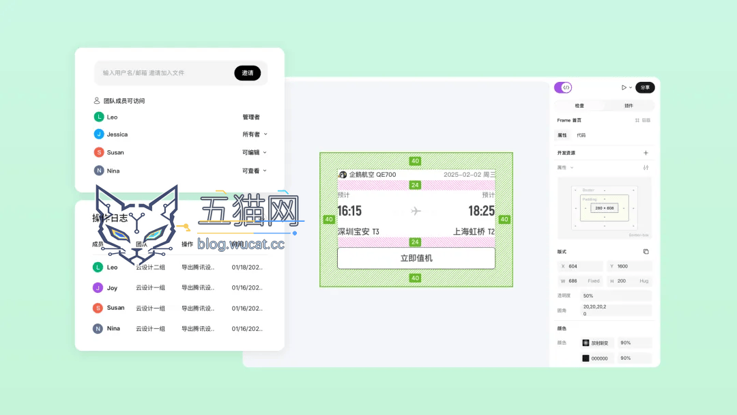Click Susan's avatar in the member access list
The width and height of the screenshot is (737, 415).
pyautogui.click(x=99, y=152)
